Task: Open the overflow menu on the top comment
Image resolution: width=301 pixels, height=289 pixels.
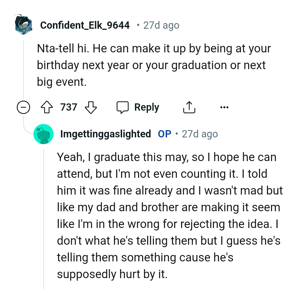Action: pos(225,107)
